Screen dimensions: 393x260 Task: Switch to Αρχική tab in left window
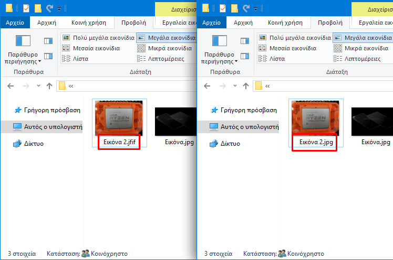pyautogui.click(x=47, y=23)
